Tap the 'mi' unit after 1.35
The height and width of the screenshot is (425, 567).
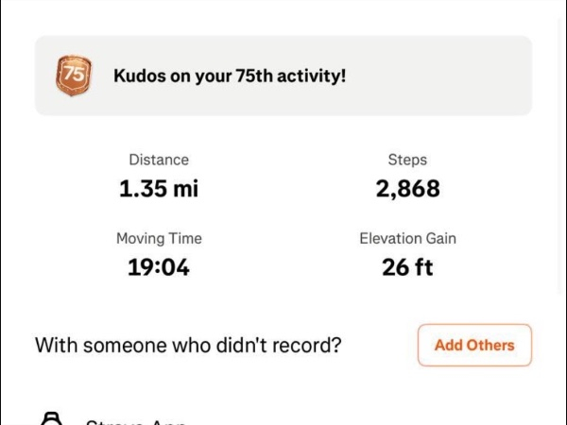point(185,189)
